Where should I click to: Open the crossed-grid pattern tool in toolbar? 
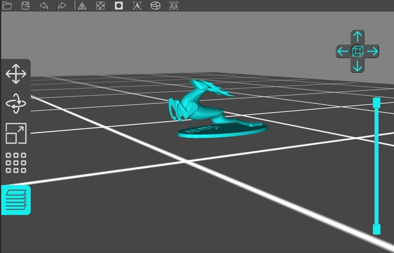[101, 6]
